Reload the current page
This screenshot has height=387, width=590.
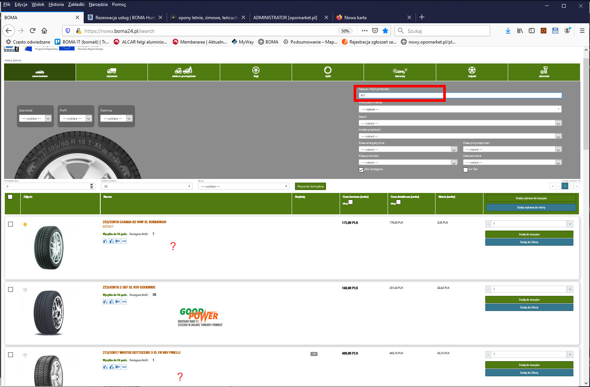tap(32, 31)
